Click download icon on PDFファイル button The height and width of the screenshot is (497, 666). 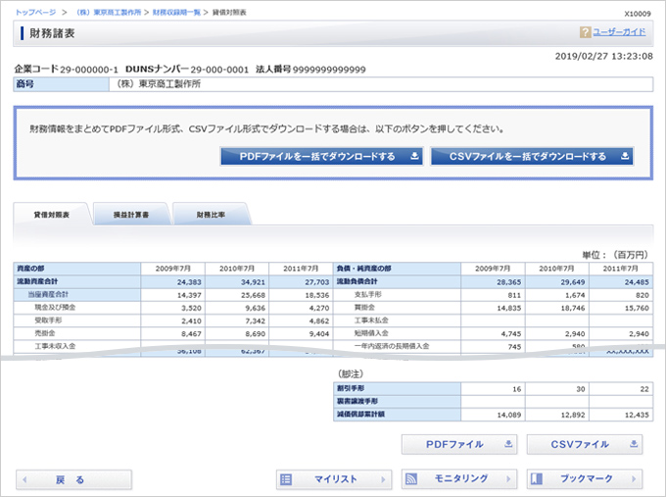[508, 444]
